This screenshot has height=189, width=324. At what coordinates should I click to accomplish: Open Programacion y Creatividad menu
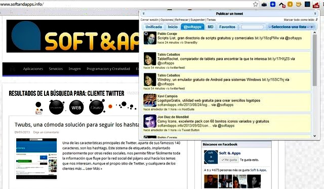[x=108, y=68]
